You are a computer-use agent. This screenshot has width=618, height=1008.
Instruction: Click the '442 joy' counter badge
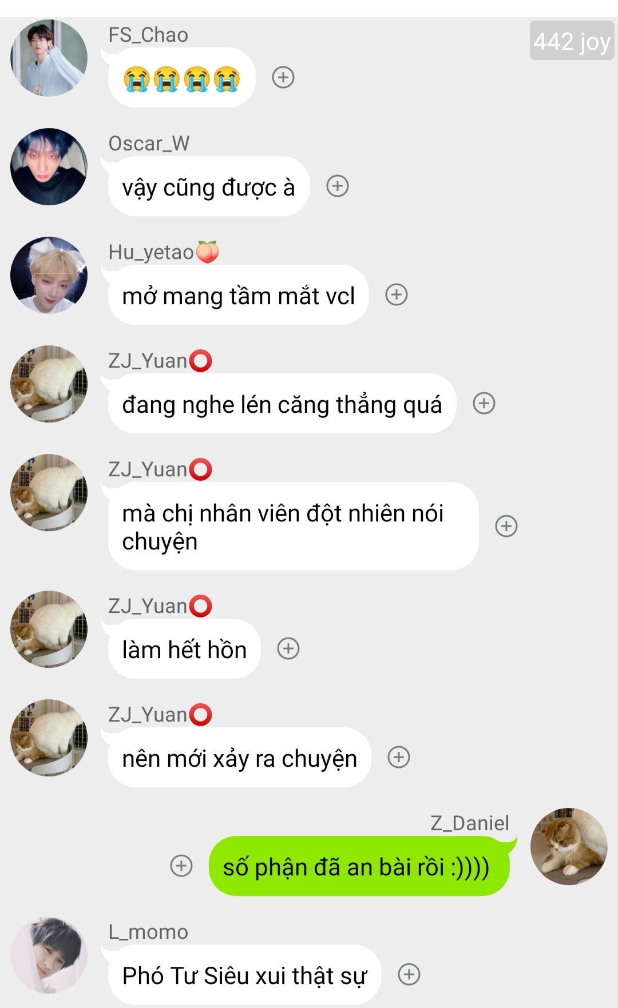[572, 41]
